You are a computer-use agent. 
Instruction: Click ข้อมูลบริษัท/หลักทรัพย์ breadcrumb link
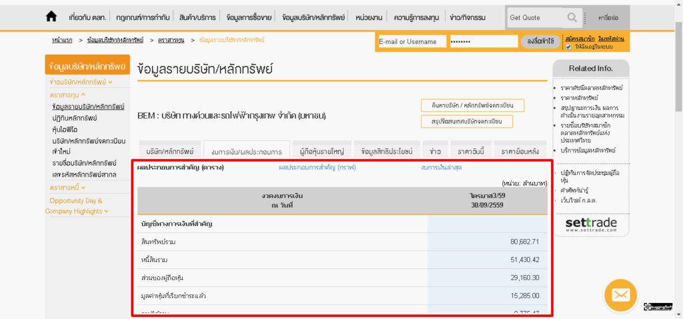click(x=115, y=40)
